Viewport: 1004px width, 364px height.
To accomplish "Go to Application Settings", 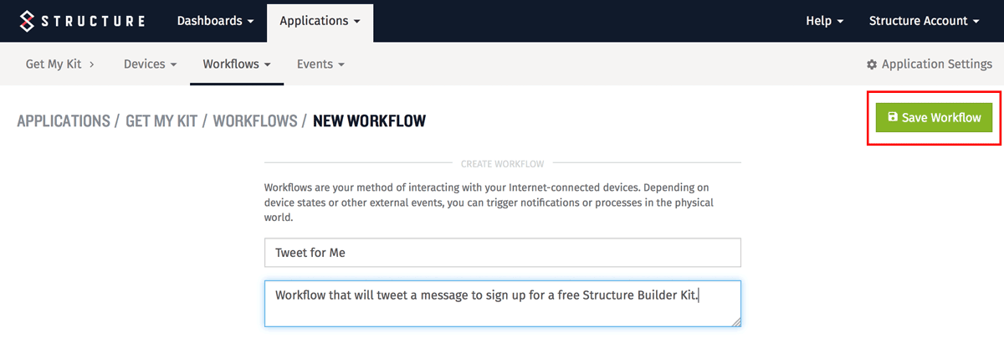I will (930, 64).
